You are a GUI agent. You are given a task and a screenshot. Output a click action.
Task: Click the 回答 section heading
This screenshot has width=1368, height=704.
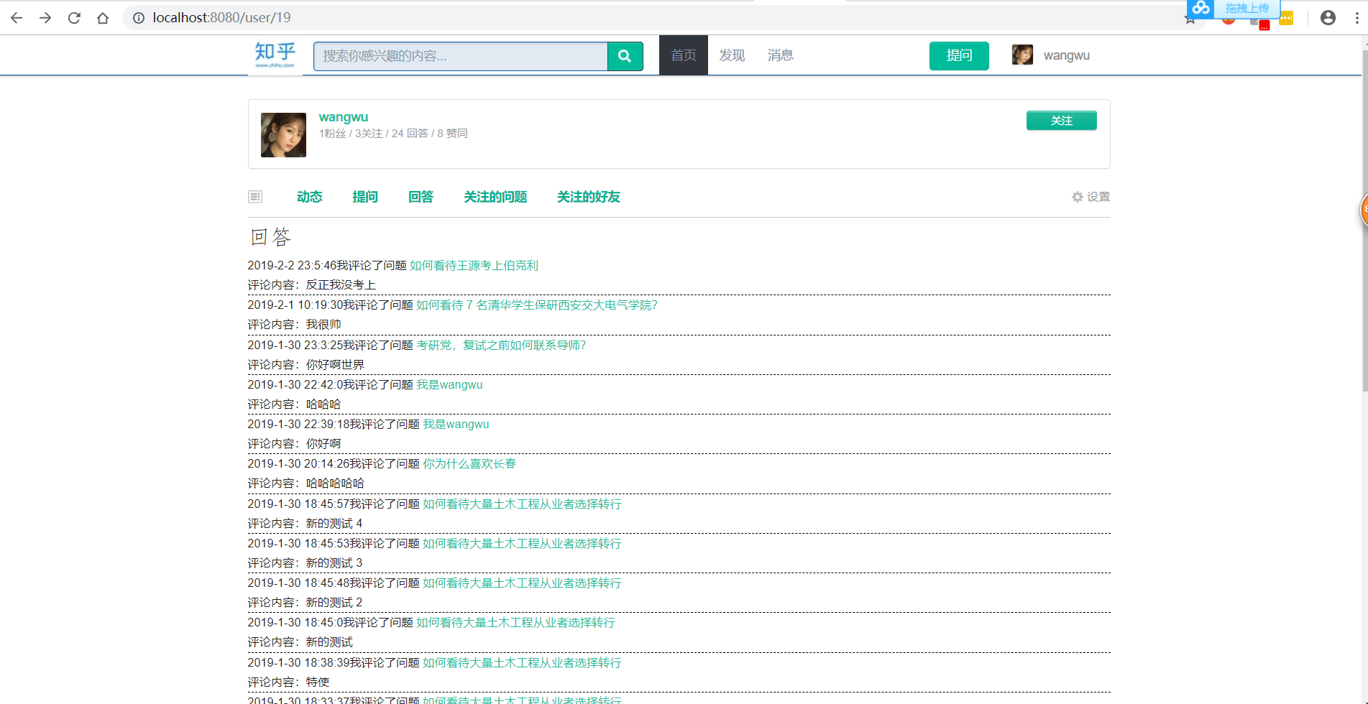pos(270,236)
